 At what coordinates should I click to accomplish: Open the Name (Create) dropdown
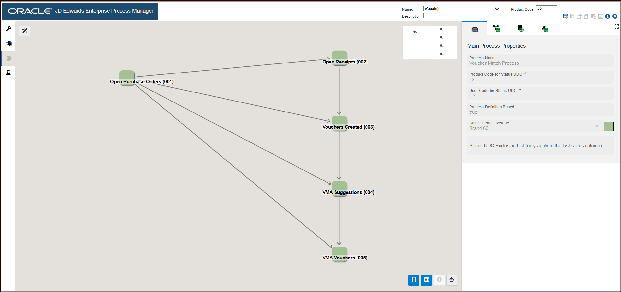tap(462, 9)
